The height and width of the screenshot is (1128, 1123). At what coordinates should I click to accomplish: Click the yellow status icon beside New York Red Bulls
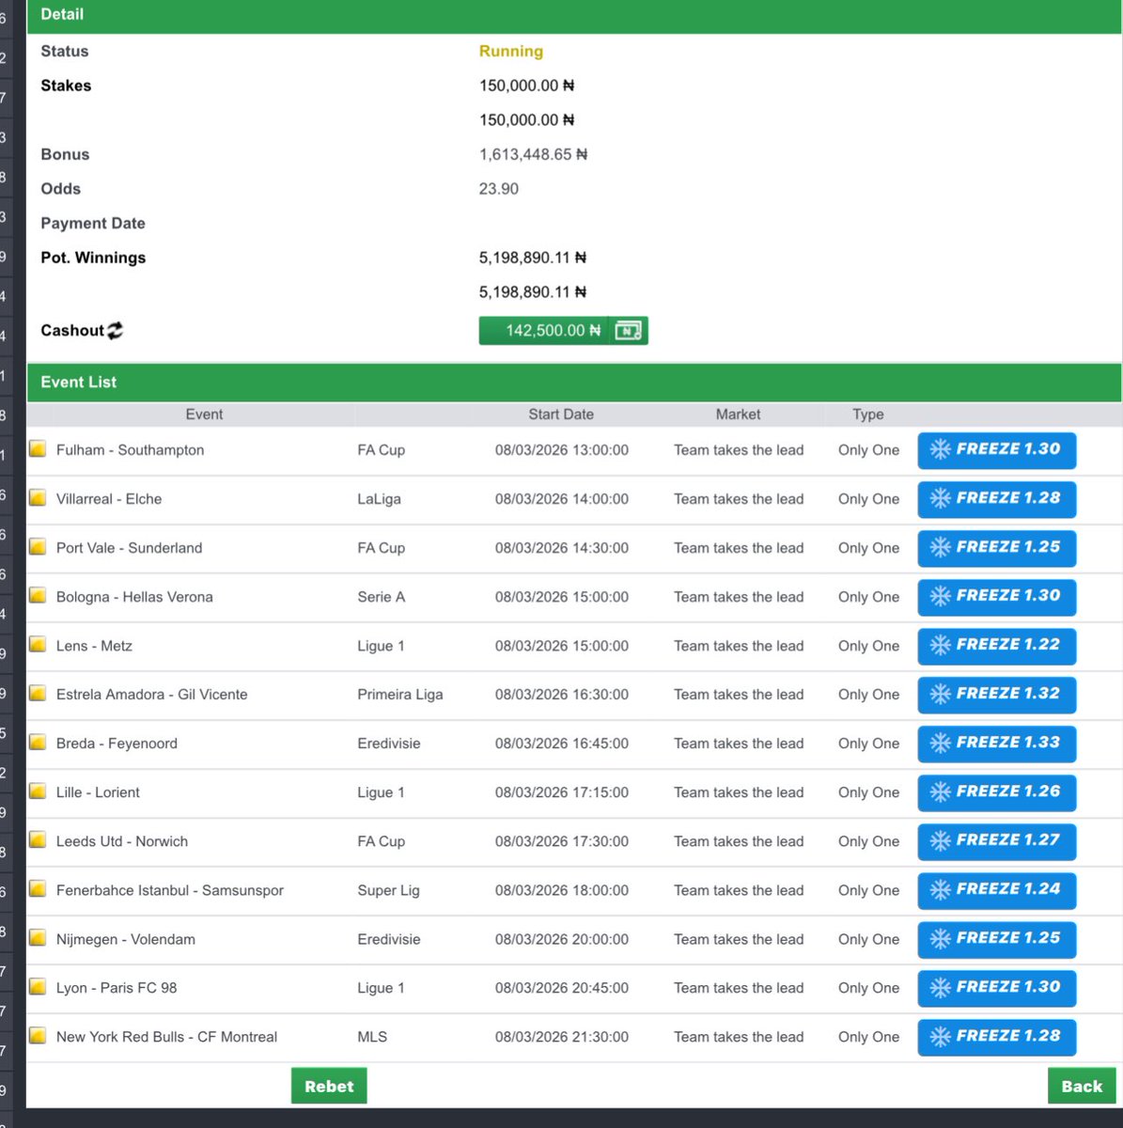click(x=38, y=1035)
